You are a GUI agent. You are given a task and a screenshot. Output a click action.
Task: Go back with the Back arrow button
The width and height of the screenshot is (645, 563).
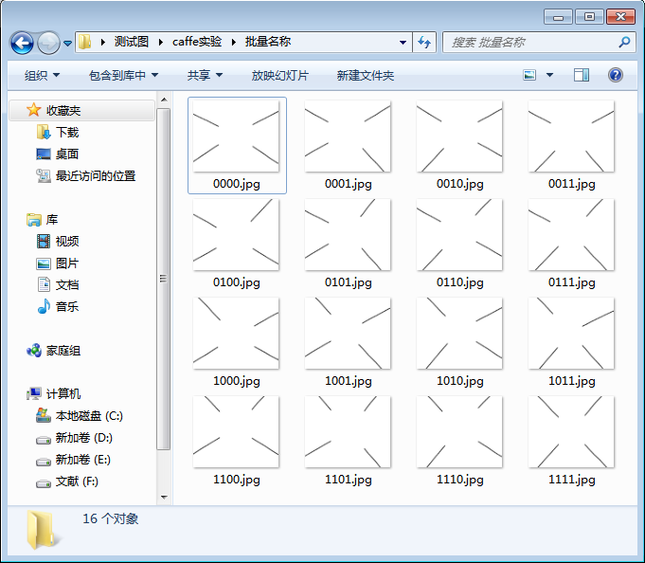(x=22, y=43)
